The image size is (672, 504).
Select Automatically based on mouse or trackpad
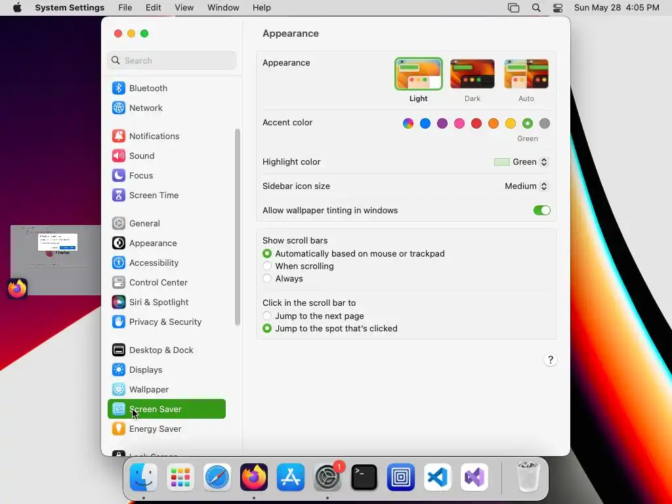(267, 254)
